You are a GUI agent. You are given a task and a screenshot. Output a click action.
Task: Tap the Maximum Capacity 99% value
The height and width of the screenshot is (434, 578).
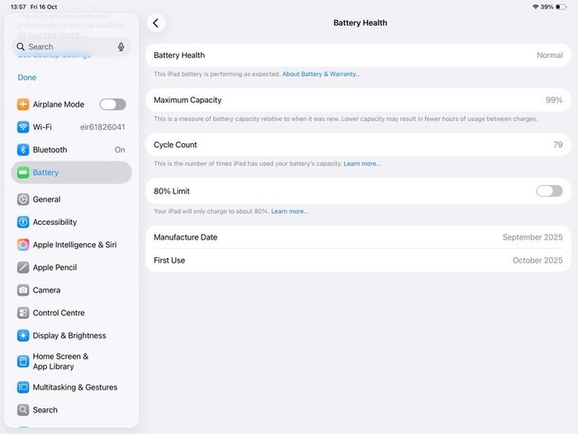[554, 100]
